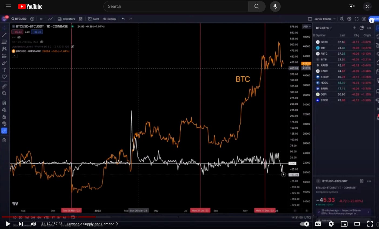Show video info card icon
The height and width of the screenshot is (229, 379).
click(372, 20)
